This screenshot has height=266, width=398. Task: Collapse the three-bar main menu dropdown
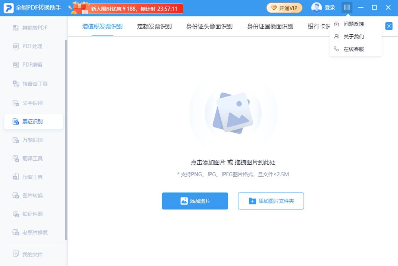click(347, 8)
